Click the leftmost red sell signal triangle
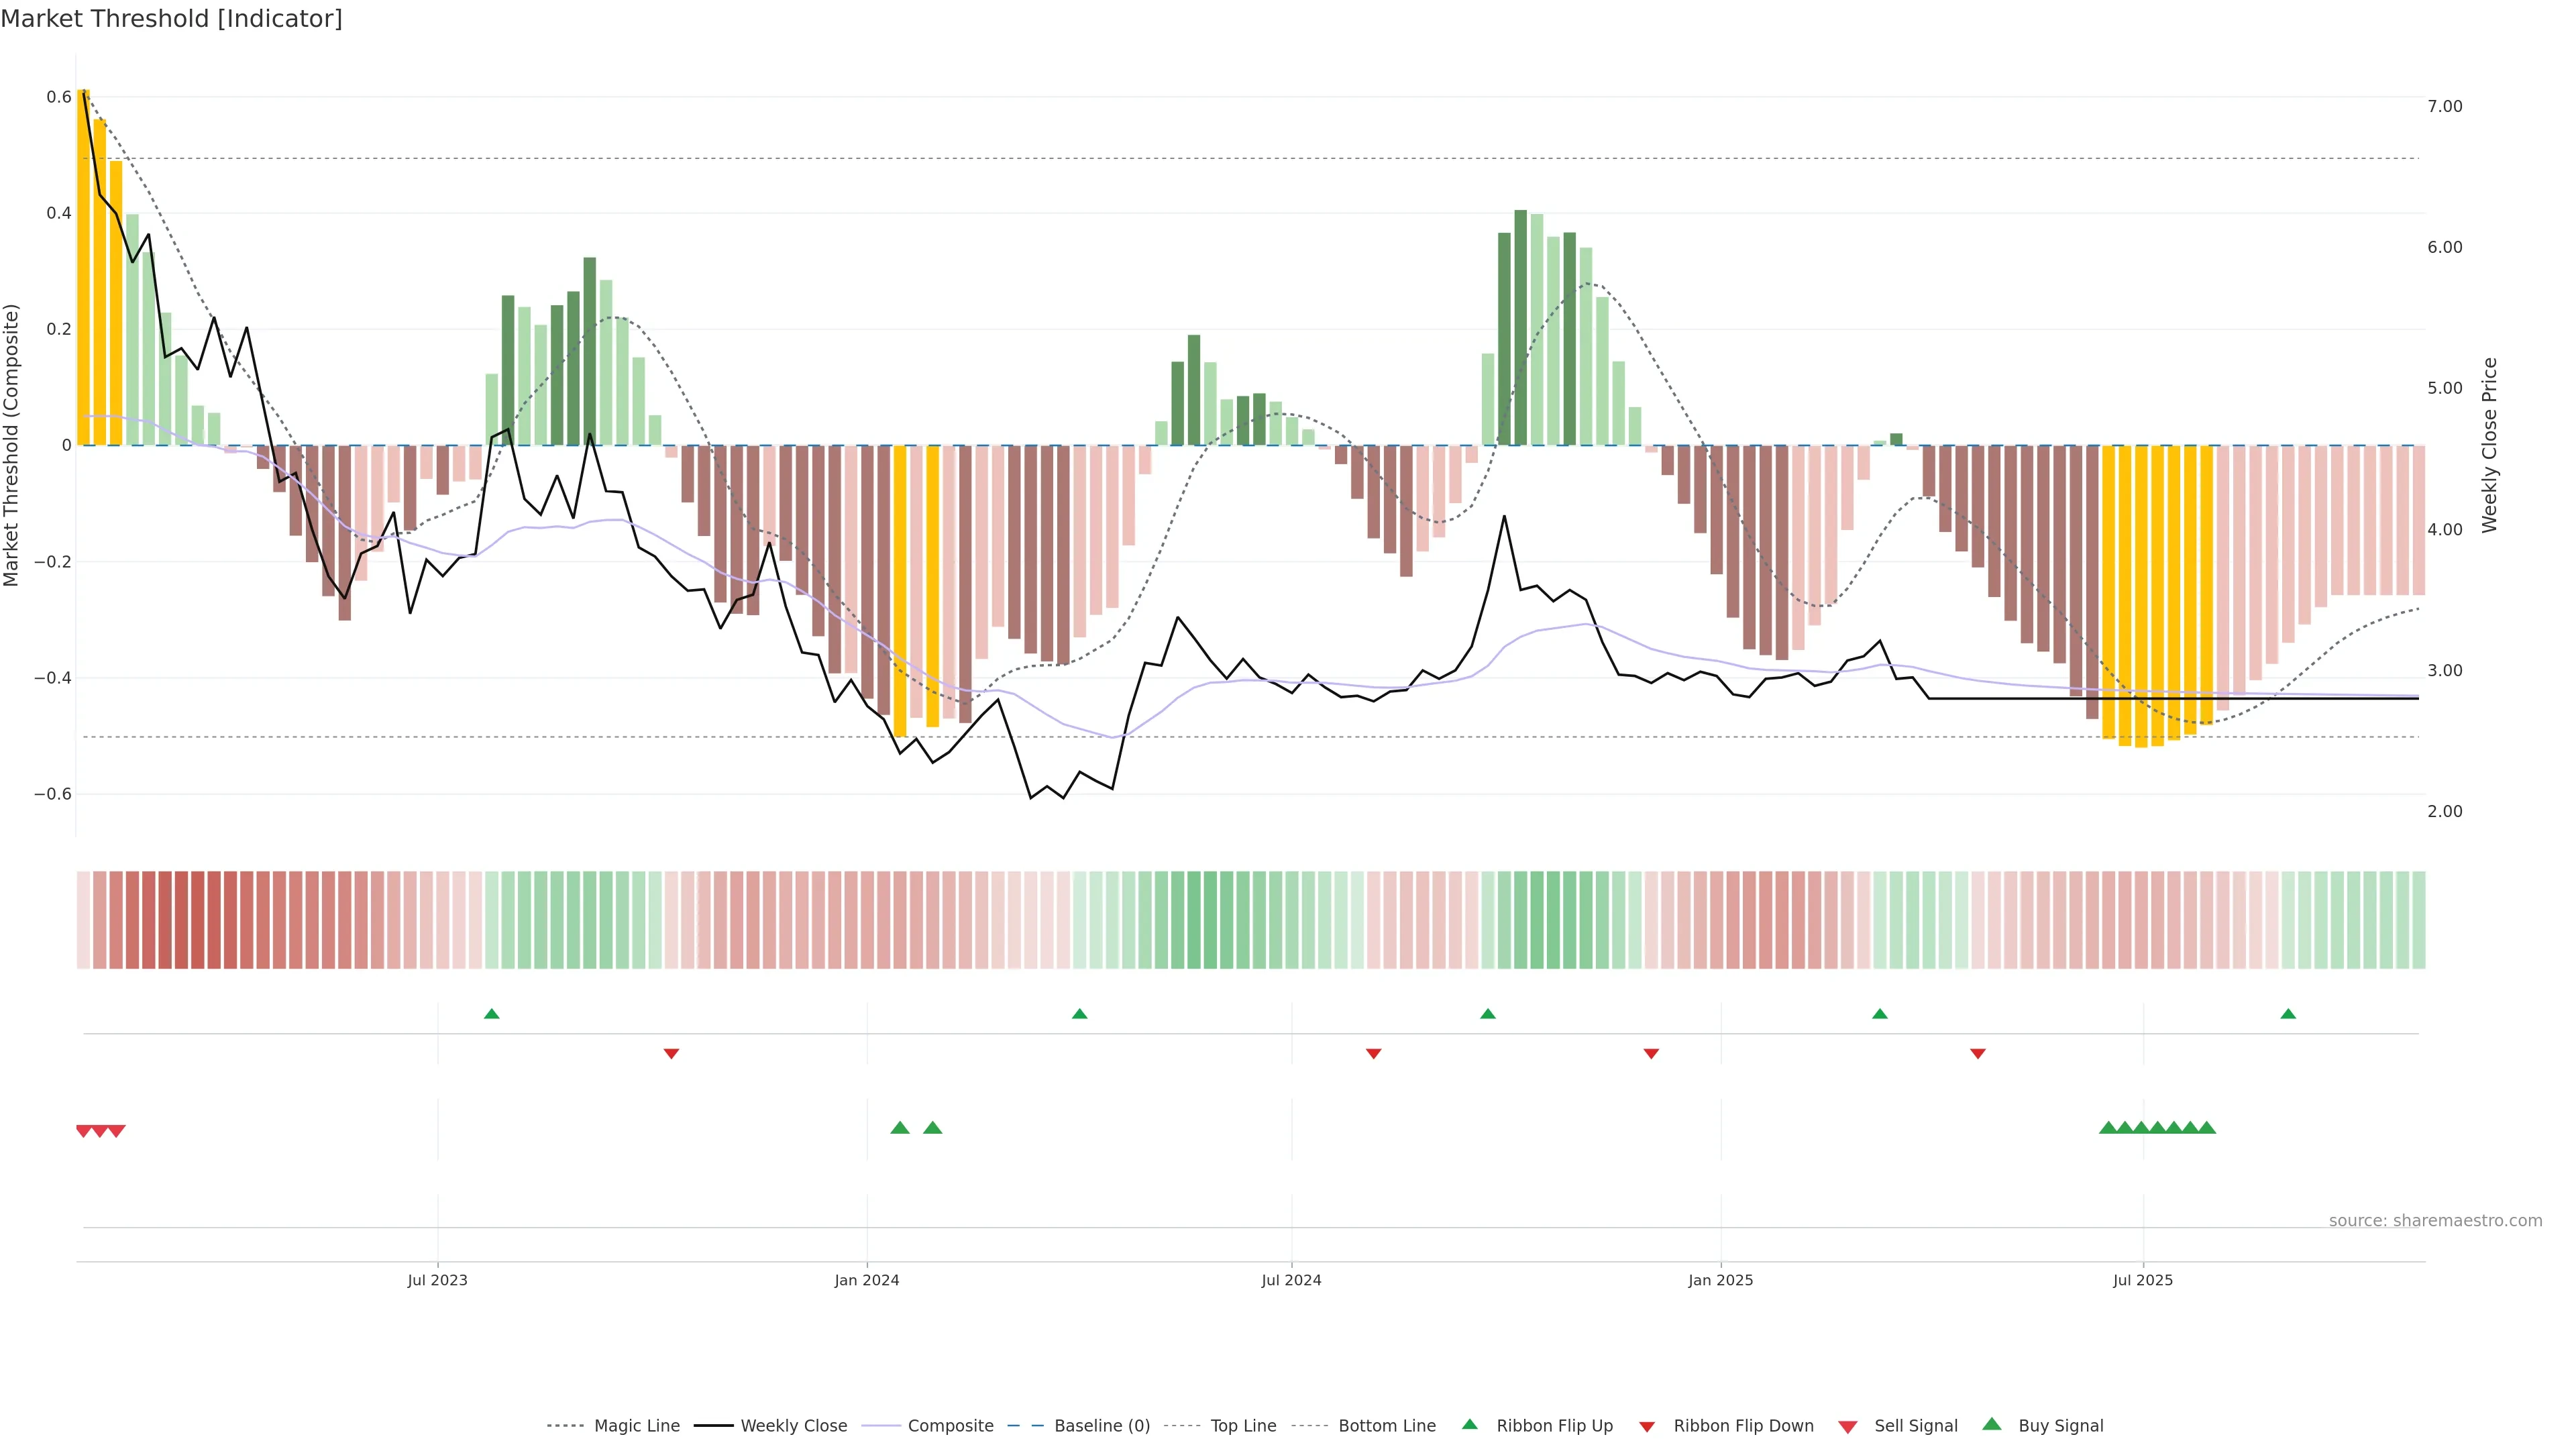 pyautogui.click(x=84, y=1131)
